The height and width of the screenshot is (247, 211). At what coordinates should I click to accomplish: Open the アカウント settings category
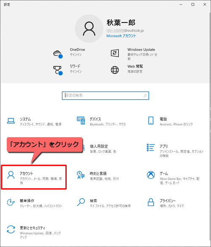(34, 177)
